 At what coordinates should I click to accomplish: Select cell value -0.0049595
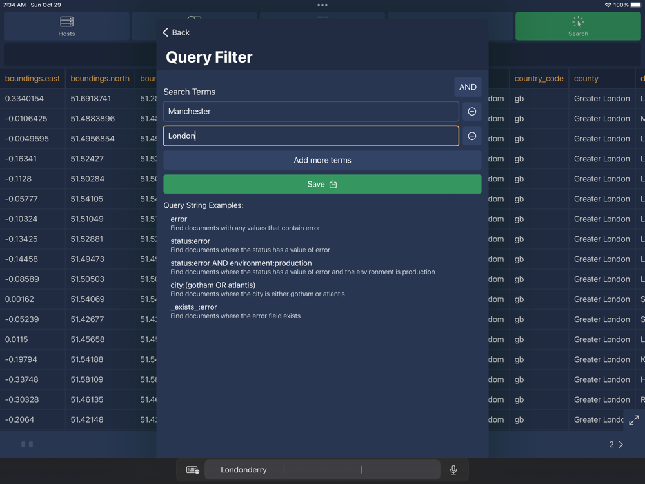[26, 139]
